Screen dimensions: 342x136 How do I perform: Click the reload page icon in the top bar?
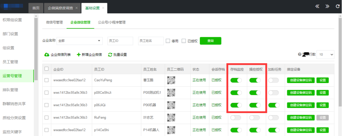pos(337,6)
